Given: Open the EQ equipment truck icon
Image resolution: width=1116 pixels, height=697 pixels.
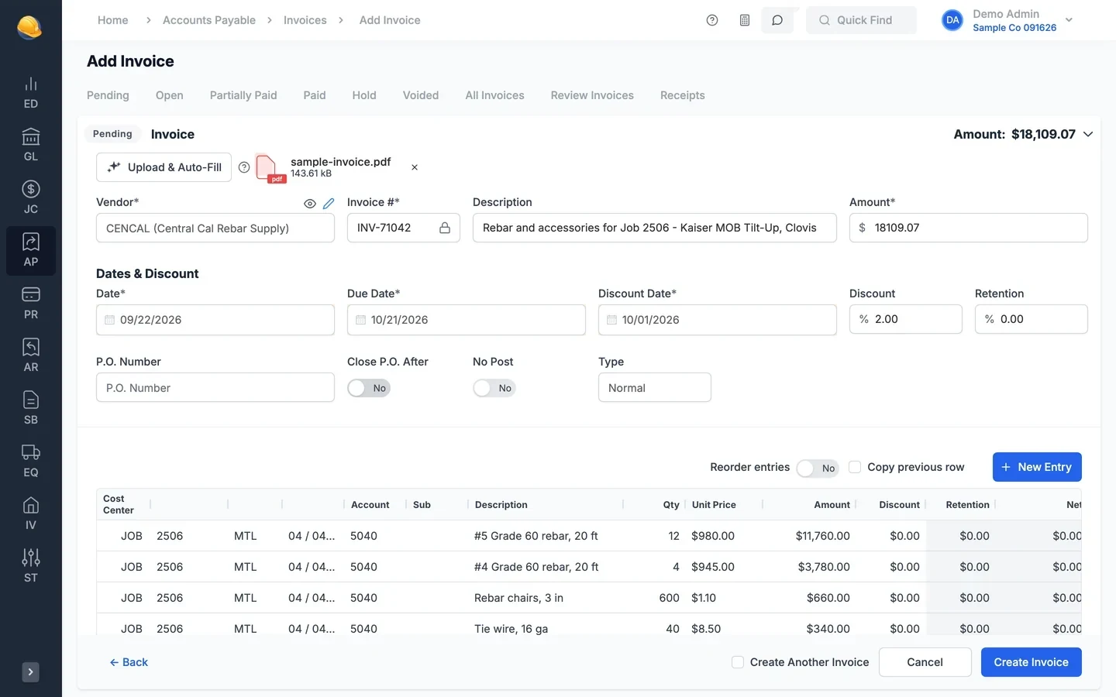Looking at the screenshot, I should tap(30, 462).
